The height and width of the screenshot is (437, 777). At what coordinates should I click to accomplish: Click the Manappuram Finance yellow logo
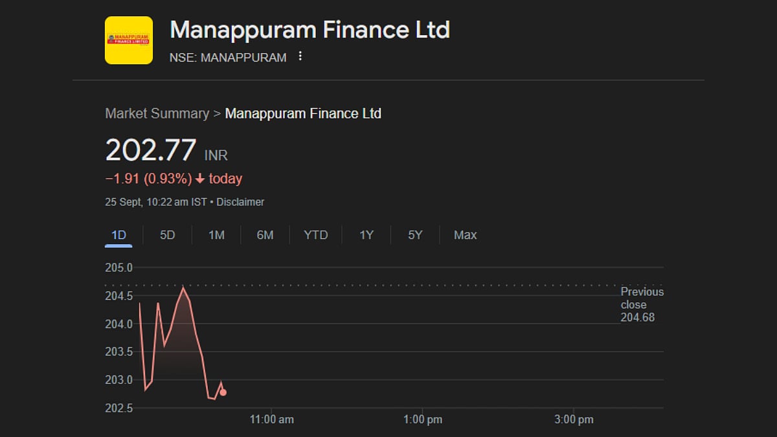(x=128, y=40)
